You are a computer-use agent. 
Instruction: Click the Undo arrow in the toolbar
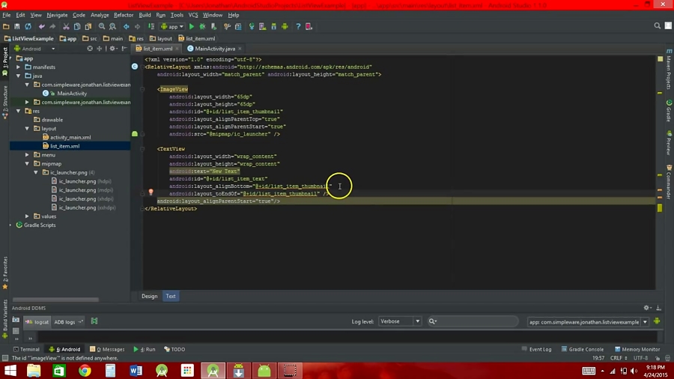tap(42, 26)
